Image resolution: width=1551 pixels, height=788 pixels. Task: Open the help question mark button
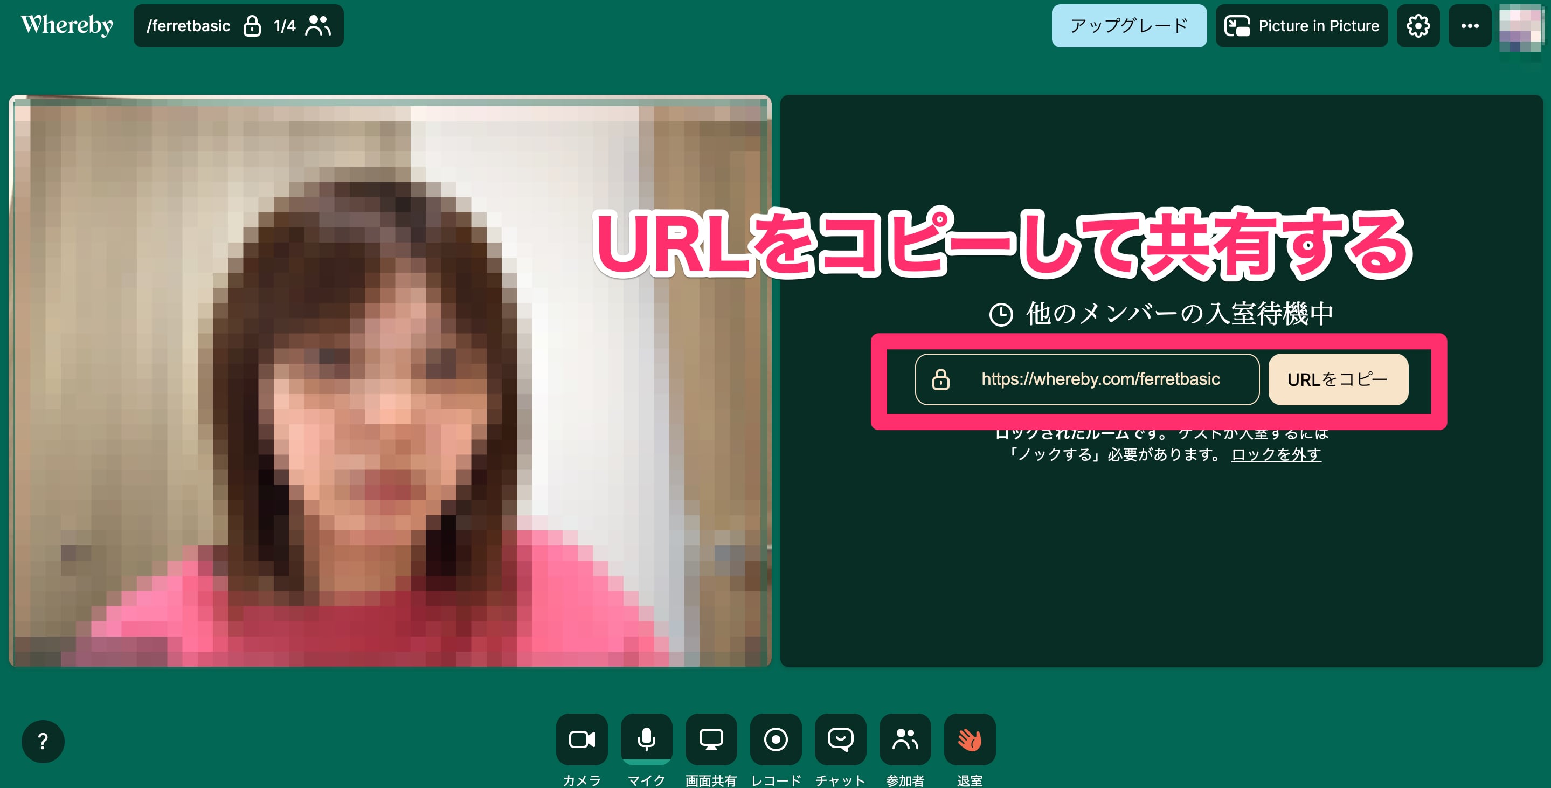click(43, 741)
